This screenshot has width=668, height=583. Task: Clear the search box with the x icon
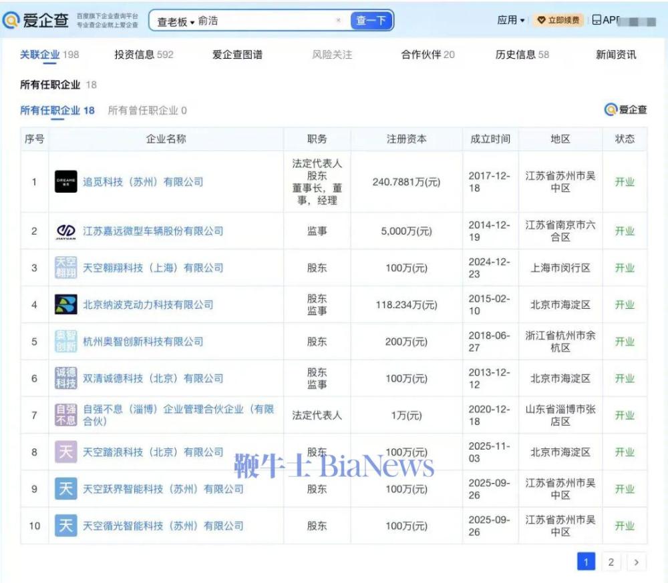pyautogui.click(x=338, y=20)
